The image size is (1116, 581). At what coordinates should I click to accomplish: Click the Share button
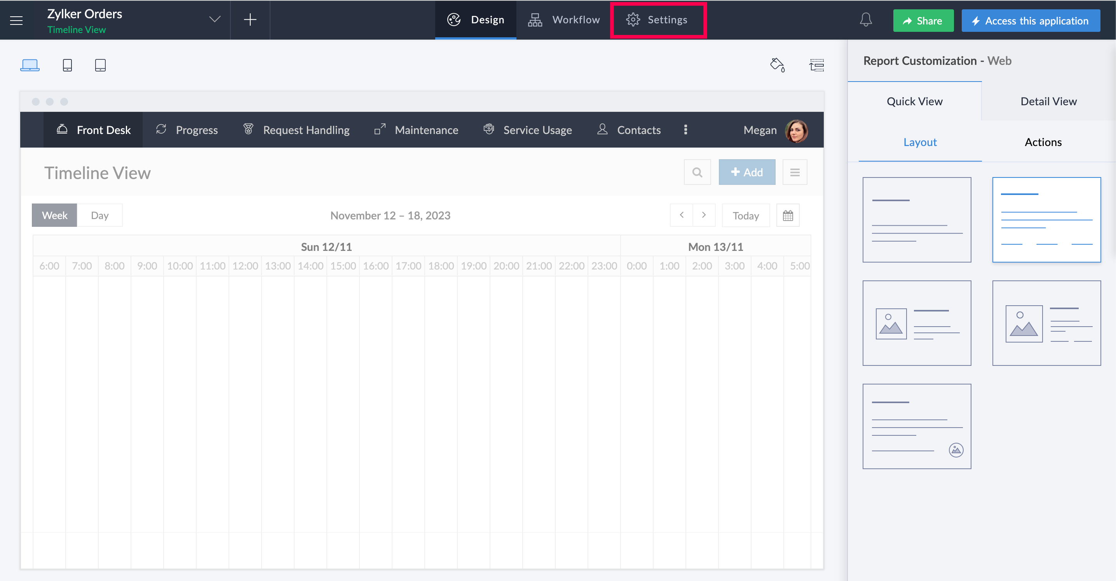[923, 20]
